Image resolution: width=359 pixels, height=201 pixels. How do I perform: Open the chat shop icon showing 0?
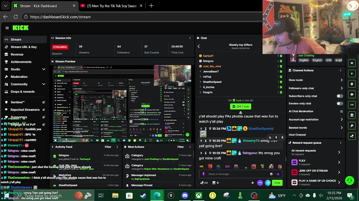pyautogui.click(x=215, y=183)
